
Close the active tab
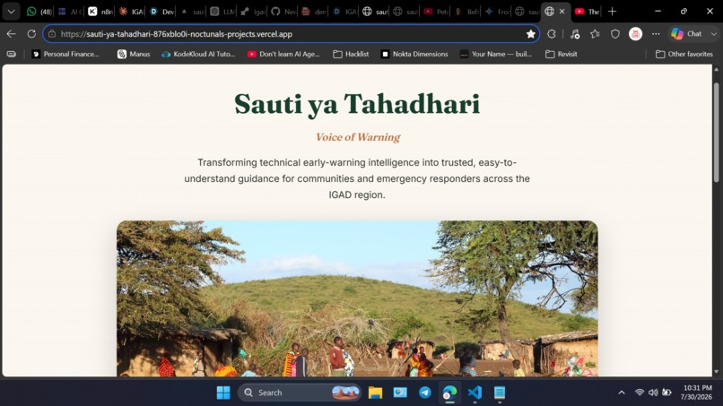[562, 12]
